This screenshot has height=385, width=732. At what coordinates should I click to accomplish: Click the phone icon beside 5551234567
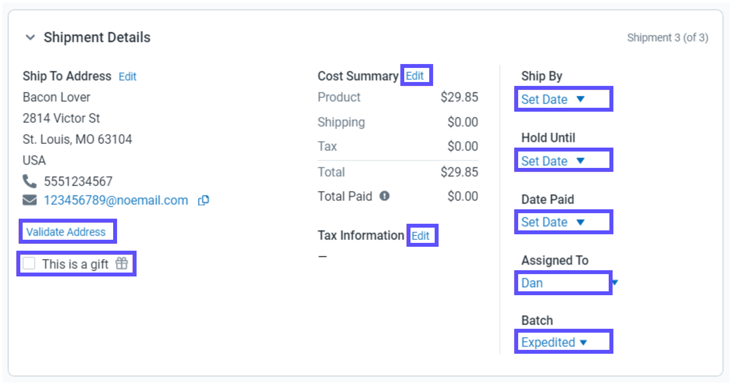[x=29, y=181]
